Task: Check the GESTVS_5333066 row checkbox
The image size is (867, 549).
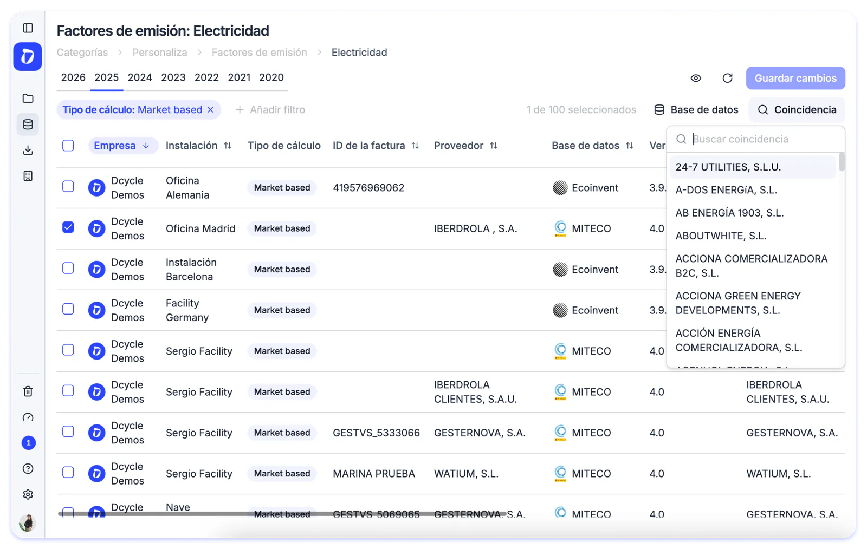Action: point(68,432)
